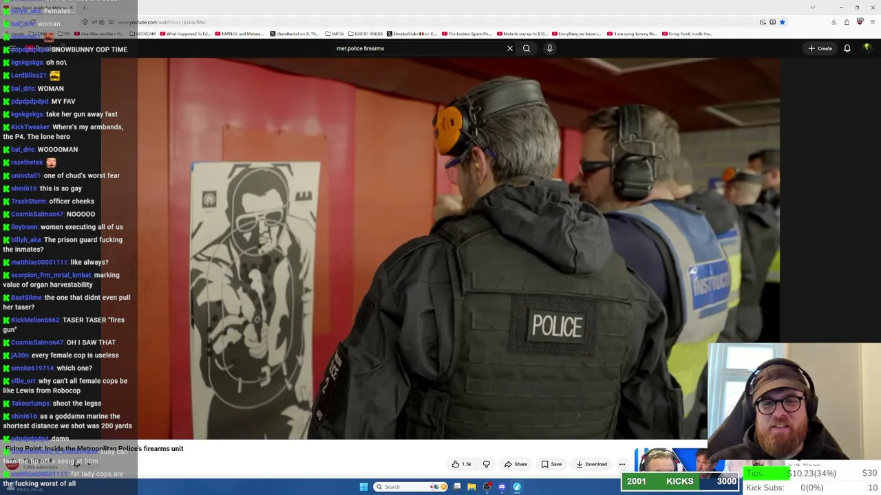The image size is (881, 495).
Task: Open the YouTube account avatar menu
Action: (867, 48)
